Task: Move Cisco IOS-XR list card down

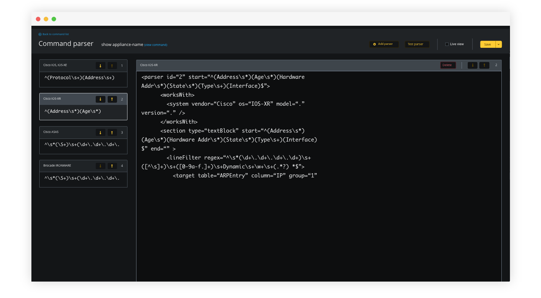Action: [x=100, y=99]
